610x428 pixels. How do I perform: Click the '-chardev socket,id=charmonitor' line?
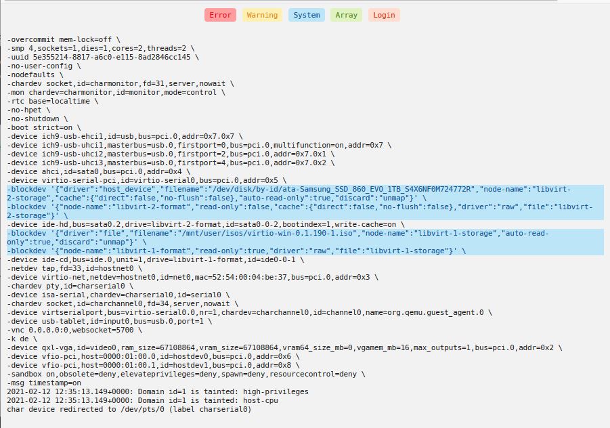pos(121,84)
